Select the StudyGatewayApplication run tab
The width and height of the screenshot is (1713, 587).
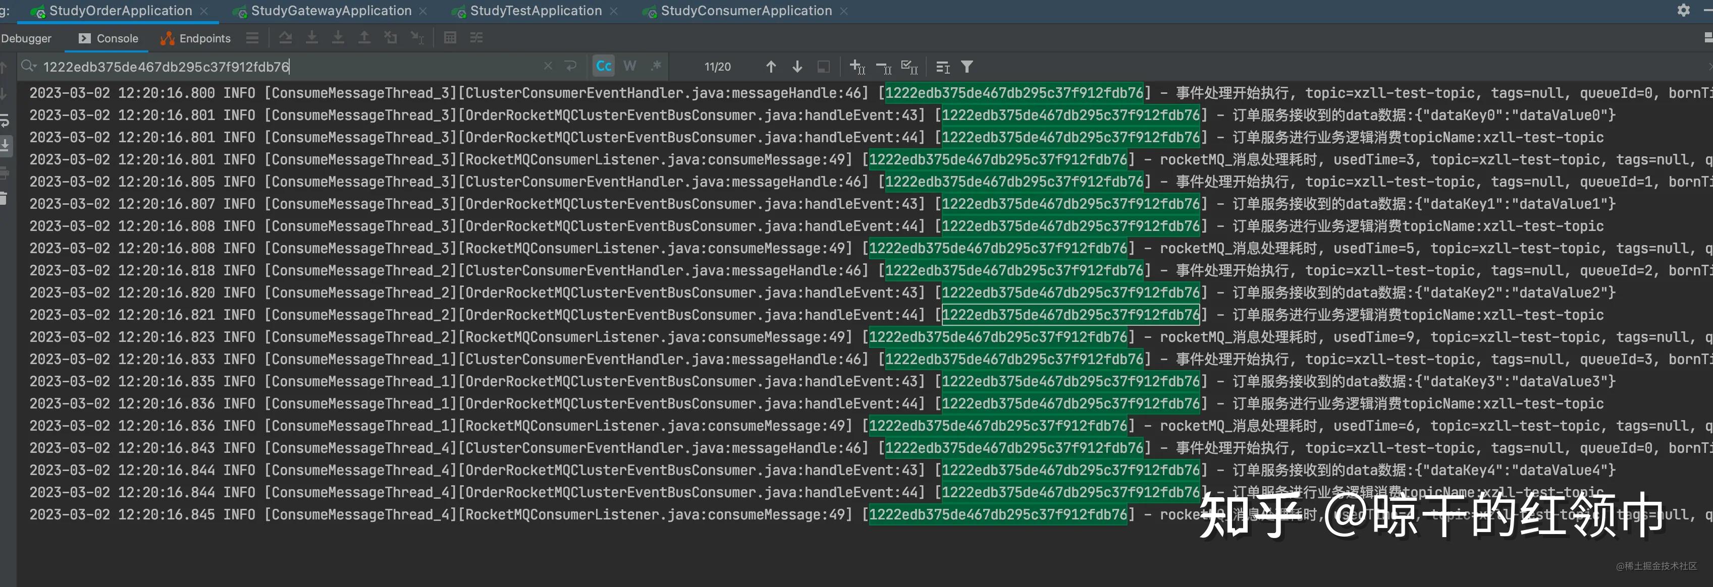tap(331, 11)
